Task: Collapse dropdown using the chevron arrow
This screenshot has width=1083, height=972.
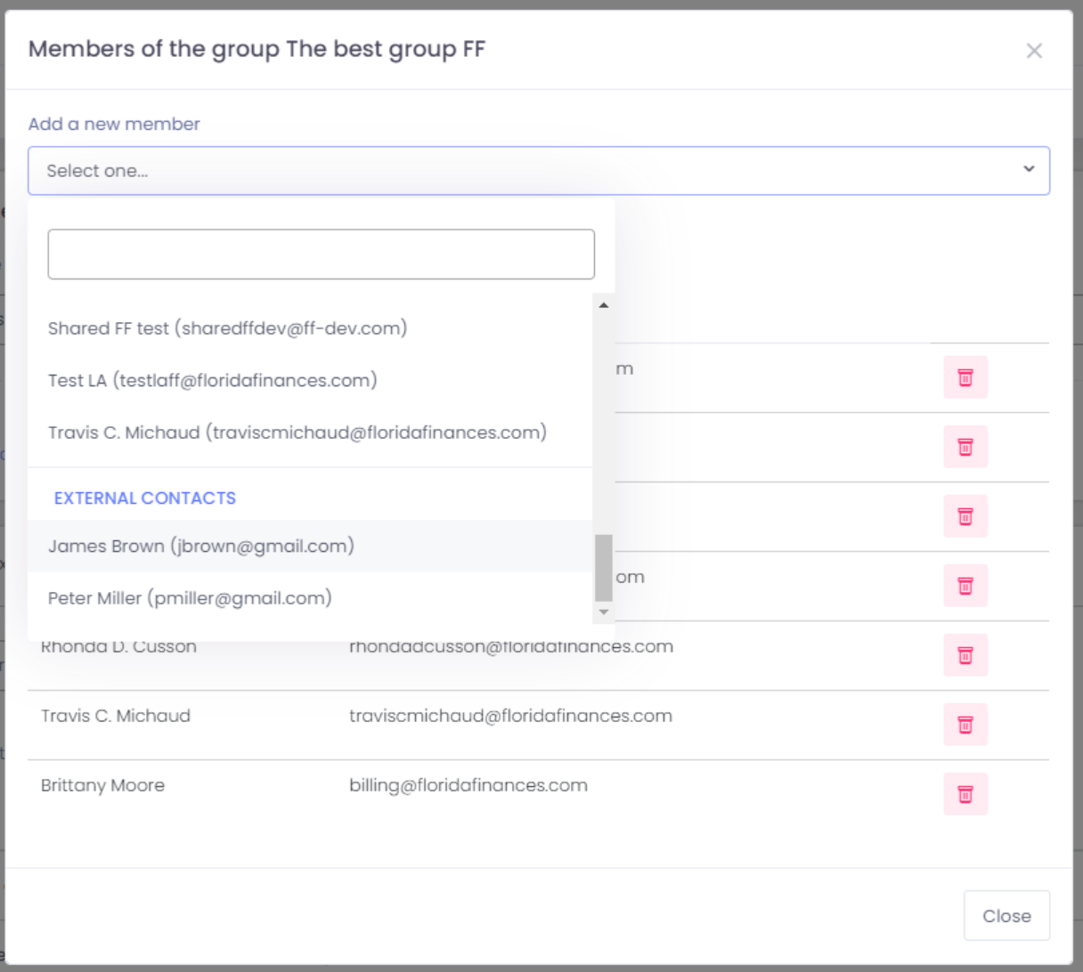Action: pyautogui.click(x=1029, y=169)
